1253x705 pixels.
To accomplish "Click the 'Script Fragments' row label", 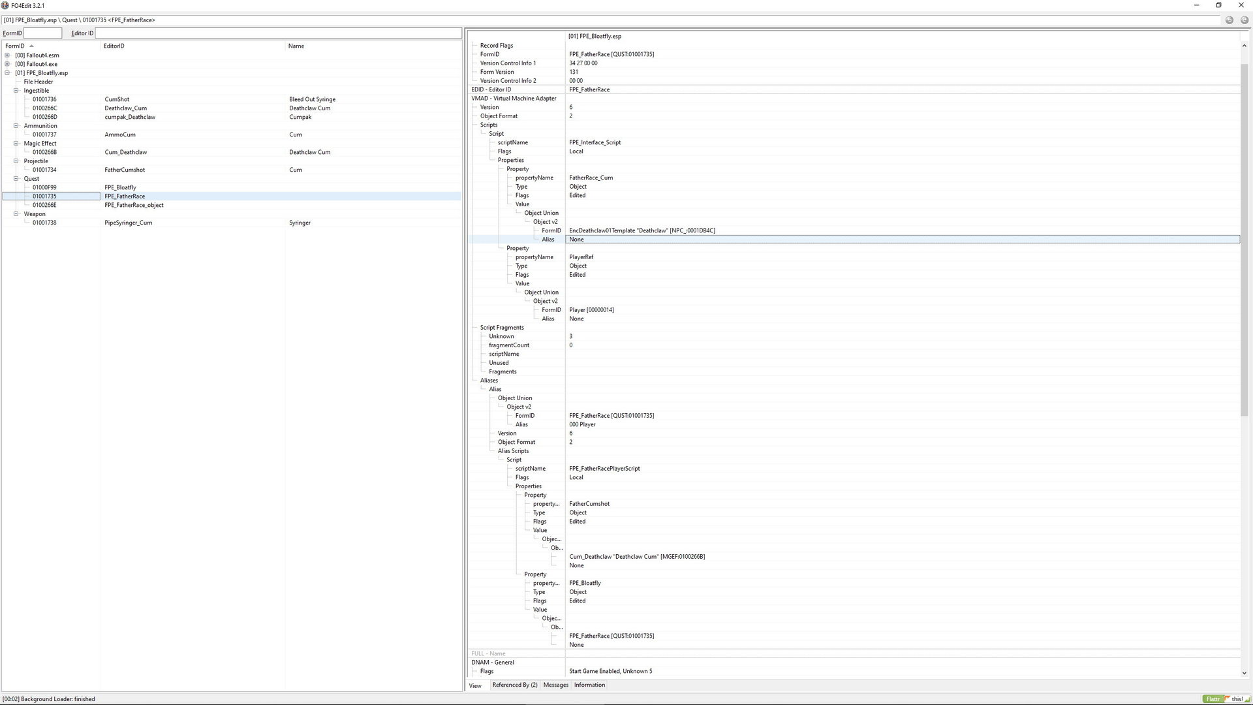I will pos(502,328).
